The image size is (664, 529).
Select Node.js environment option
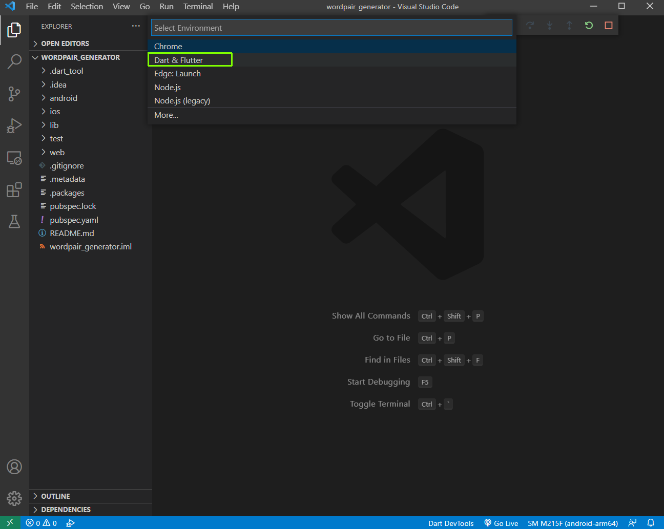pyautogui.click(x=332, y=87)
